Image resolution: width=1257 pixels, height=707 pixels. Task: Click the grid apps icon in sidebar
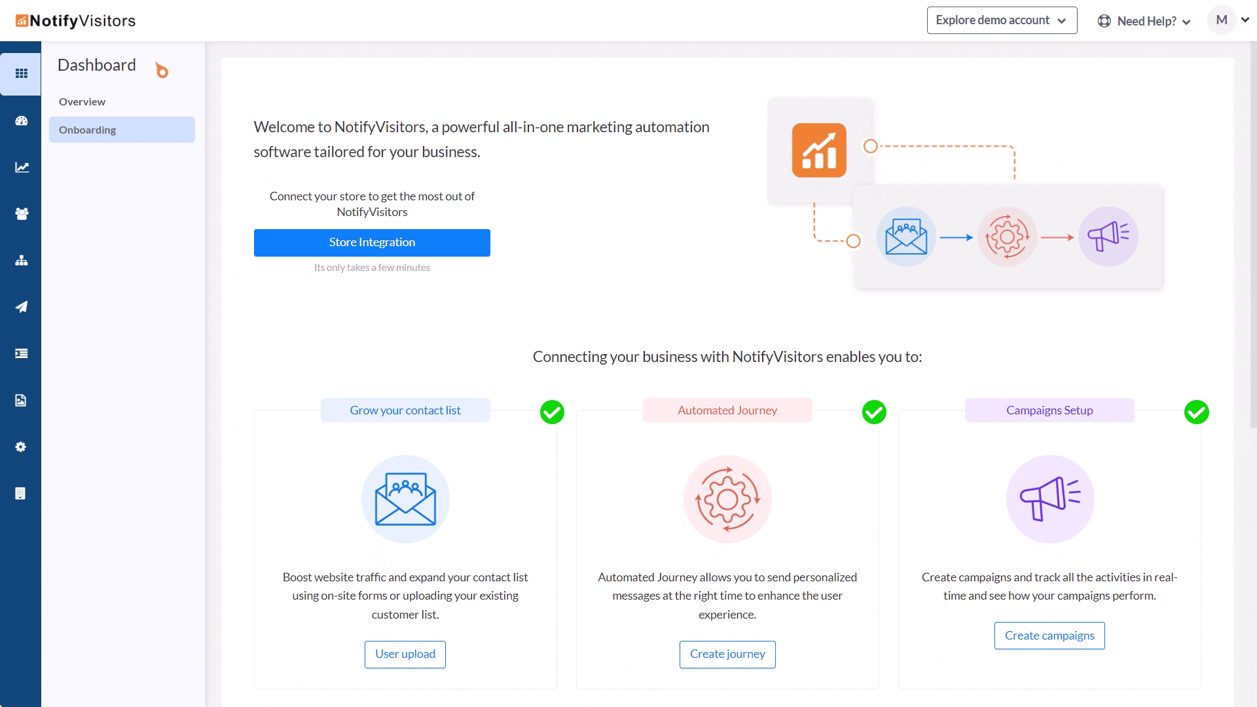coord(21,73)
